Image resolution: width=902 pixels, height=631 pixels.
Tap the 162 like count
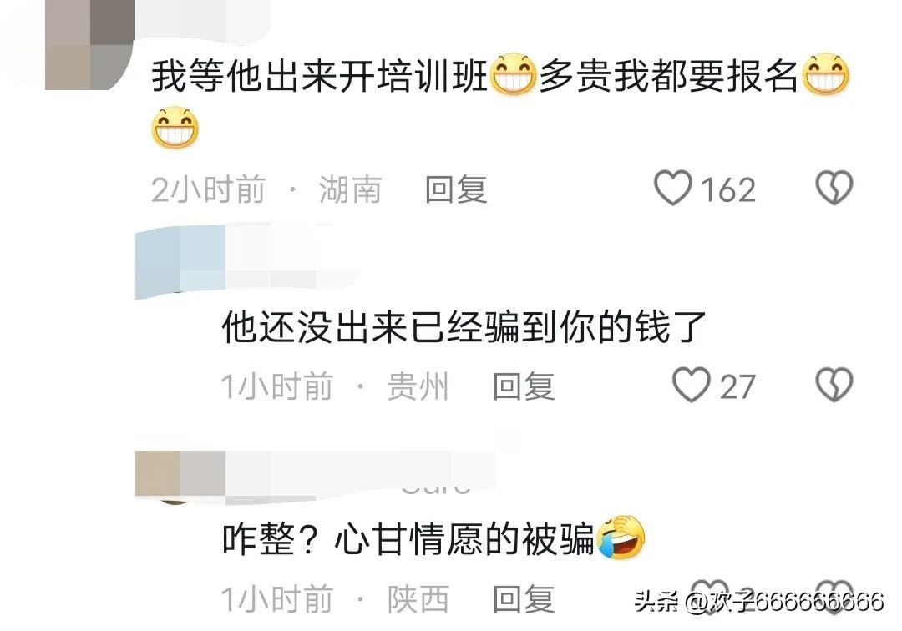click(728, 189)
